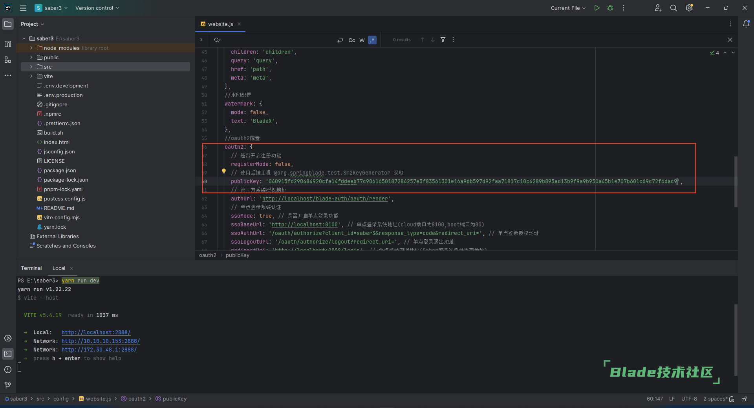
Task: Open 2 spaces indent settings
Action: click(x=715, y=399)
